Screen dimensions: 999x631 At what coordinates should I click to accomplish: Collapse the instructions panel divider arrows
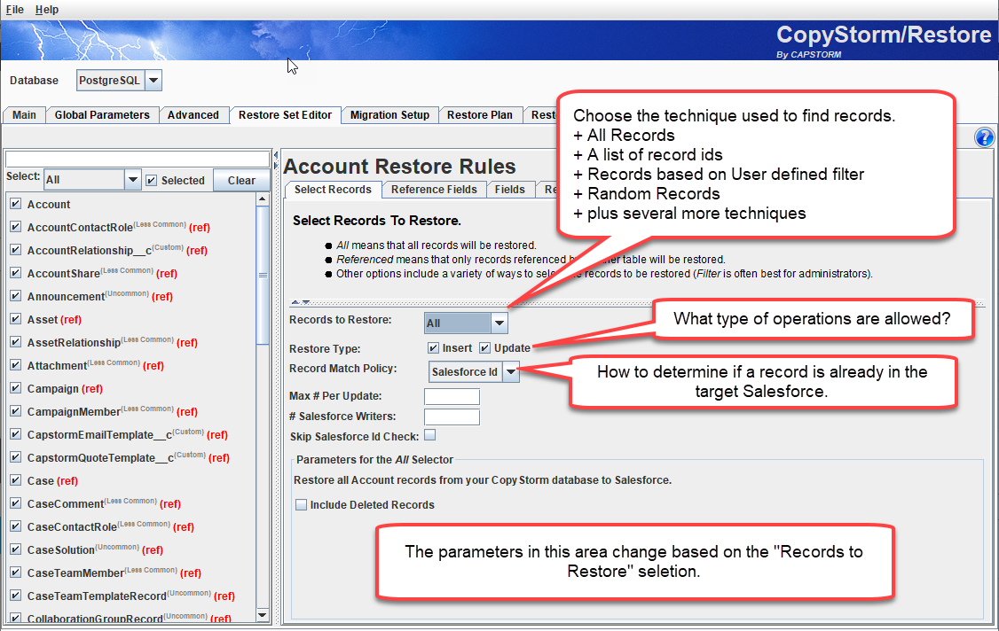tap(300, 302)
